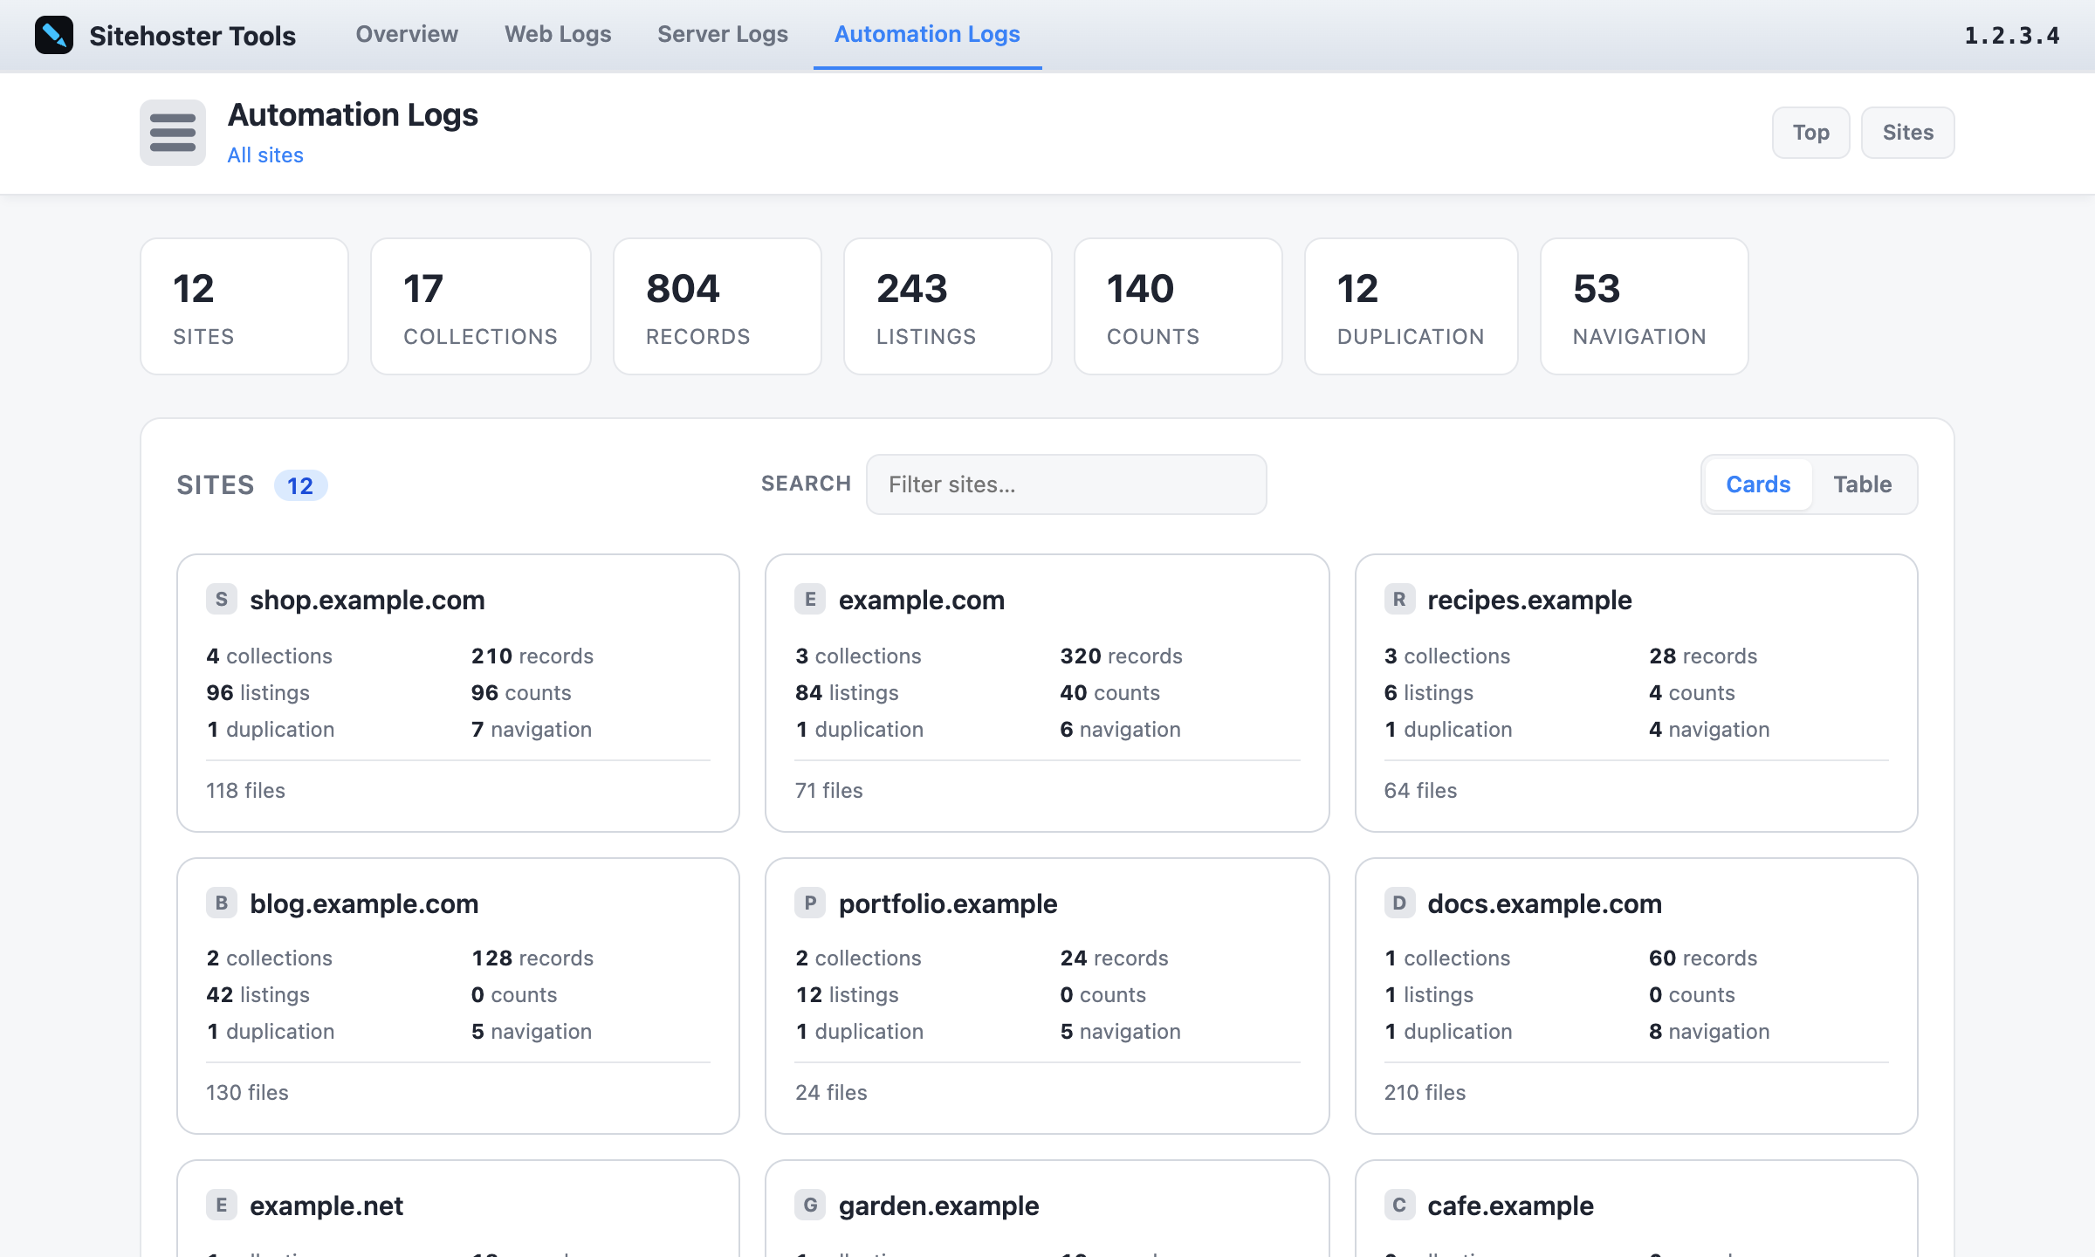Switch site view to Table
This screenshot has width=2095, height=1257.
[1863, 484]
